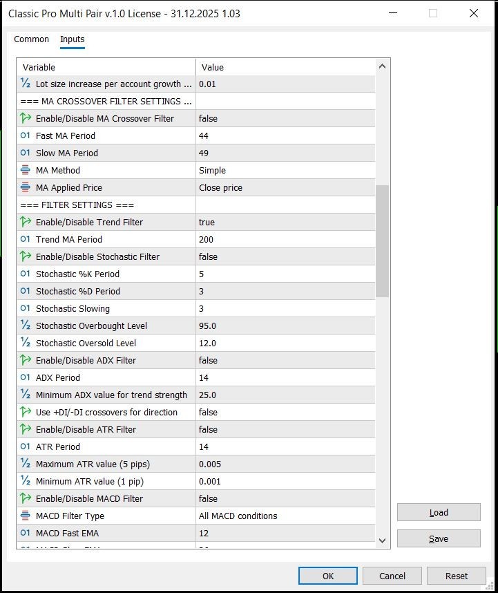This screenshot has width=498, height=593.
Task: Click the fraction icon beside Maximum ATR value
Action: [26, 464]
